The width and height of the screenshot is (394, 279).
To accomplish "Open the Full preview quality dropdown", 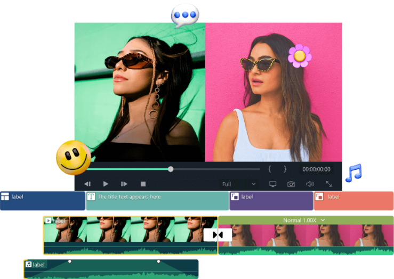I will (x=238, y=184).
